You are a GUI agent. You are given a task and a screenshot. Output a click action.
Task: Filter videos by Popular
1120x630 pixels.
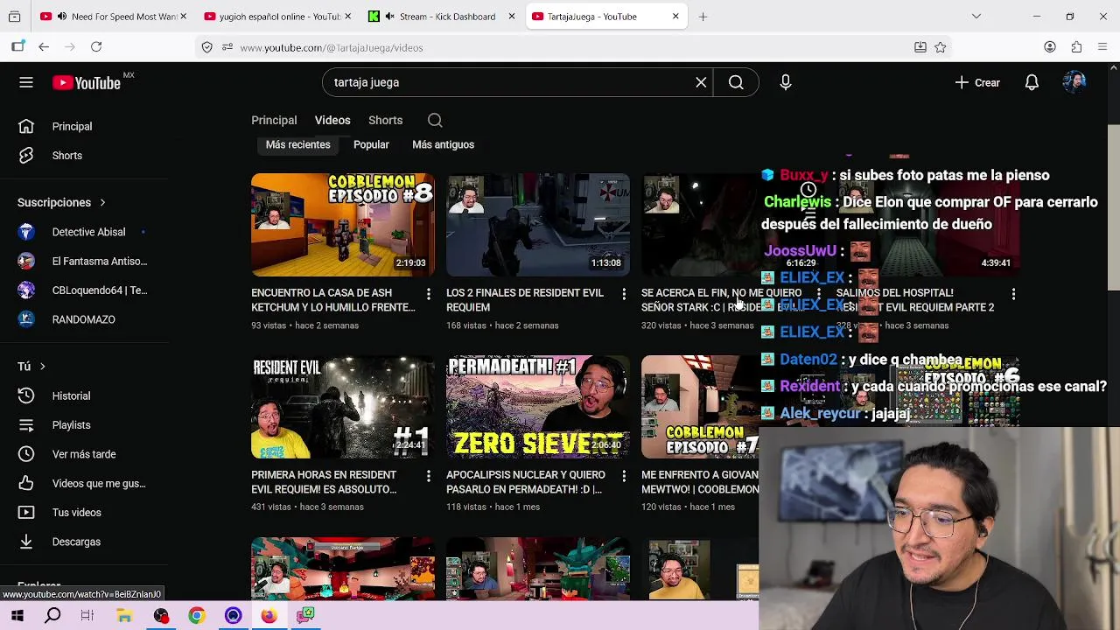pos(371,144)
